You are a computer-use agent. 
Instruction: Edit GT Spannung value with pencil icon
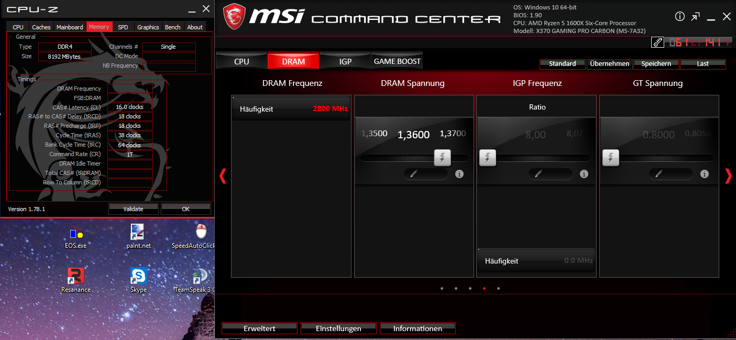click(658, 174)
